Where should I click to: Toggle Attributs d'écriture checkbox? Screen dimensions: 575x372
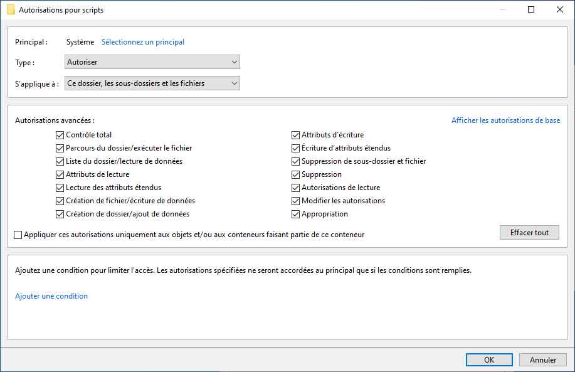(295, 135)
